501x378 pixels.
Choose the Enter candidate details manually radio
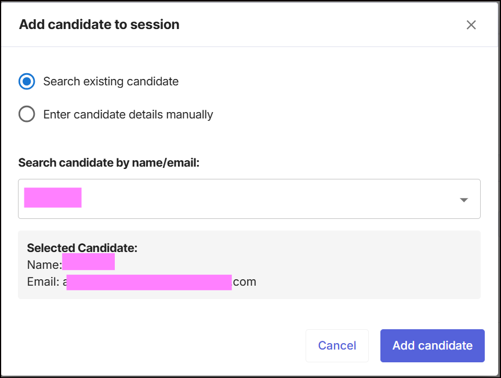[27, 114]
